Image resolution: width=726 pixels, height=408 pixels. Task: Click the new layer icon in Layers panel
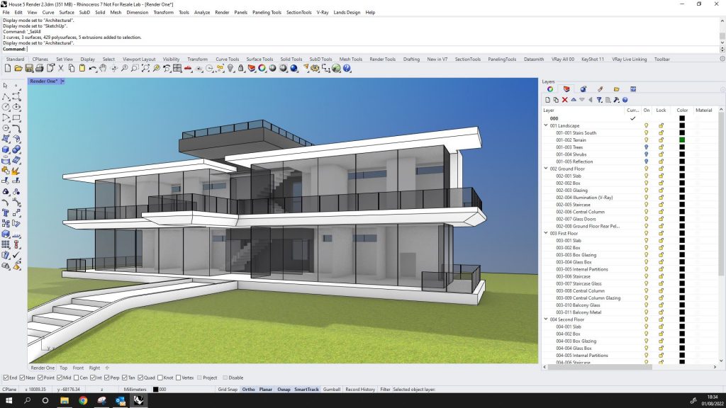point(548,100)
